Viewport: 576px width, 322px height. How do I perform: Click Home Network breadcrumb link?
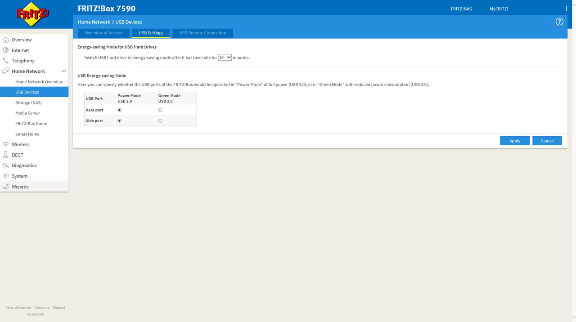point(94,22)
